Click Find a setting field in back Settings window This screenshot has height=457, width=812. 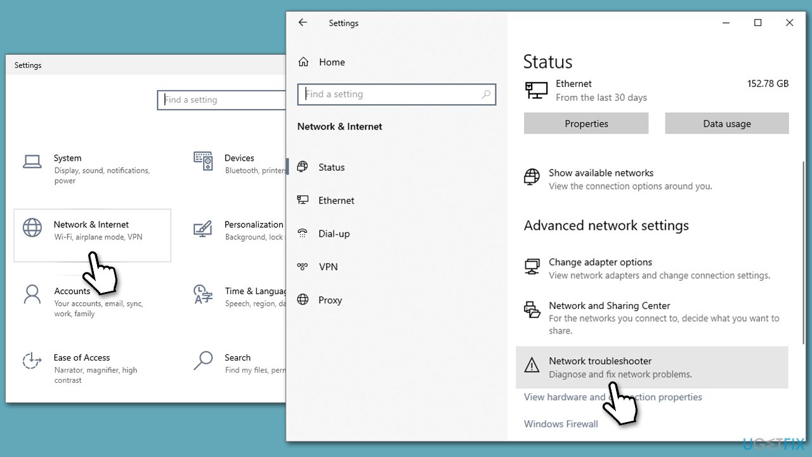pyautogui.click(x=222, y=100)
